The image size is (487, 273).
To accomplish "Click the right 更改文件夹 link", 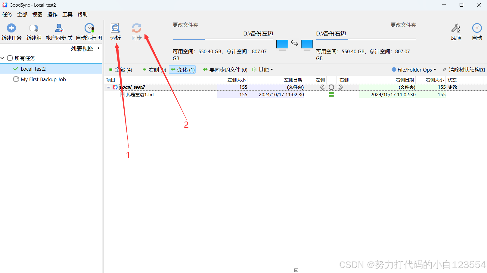I will [404, 25].
